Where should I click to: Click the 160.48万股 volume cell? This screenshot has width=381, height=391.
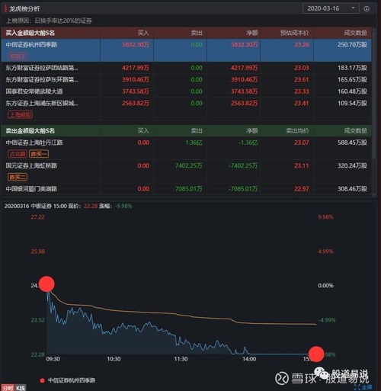coord(352,91)
